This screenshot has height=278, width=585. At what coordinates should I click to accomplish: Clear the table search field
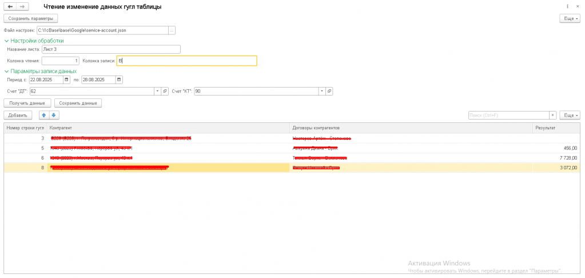coord(552,115)
